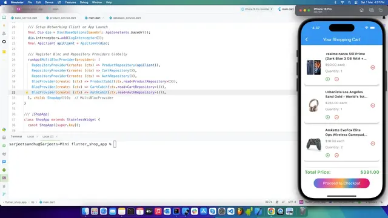Open the Features menu
This screenshot has height=218, width=388.
pos(70,2)
